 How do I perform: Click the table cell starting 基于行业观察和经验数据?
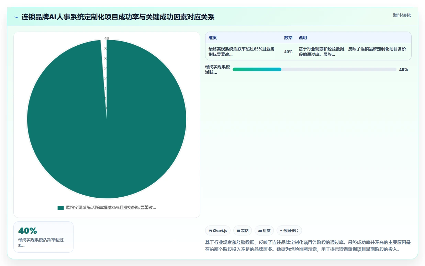353,51
